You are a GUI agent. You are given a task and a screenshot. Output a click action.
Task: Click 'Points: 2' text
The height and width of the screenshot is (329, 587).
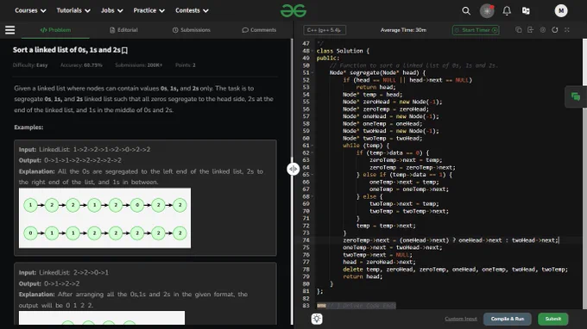coord(186,65)
